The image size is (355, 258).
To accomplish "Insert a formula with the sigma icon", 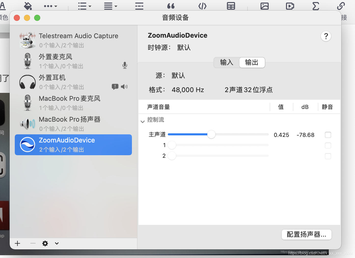I will tap(316, 6).
